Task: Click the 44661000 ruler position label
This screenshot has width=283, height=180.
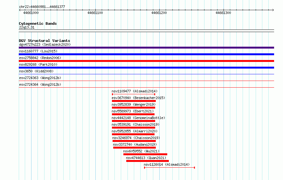Action: click(x=31, y=13)
